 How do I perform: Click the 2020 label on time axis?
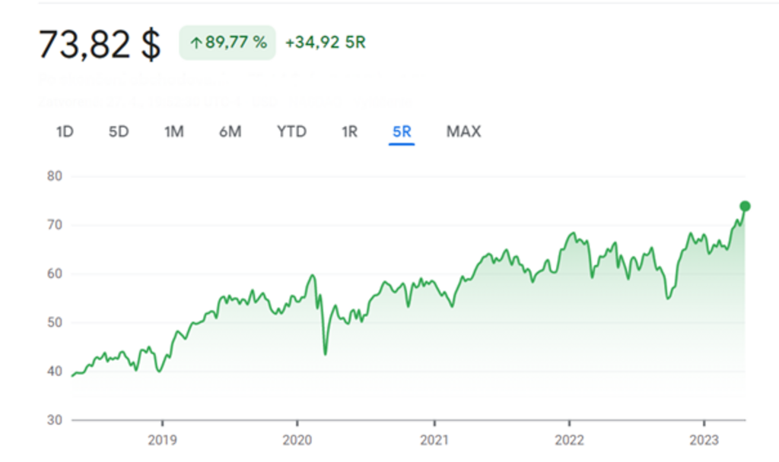297,438
